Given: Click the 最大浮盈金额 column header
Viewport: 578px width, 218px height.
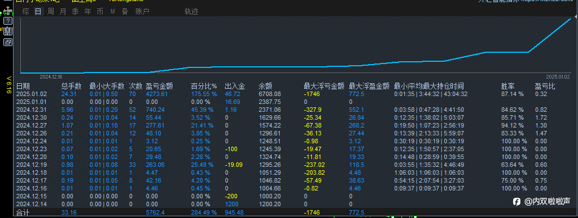Looking at the screenshot, I should click(x=369, y=87).
